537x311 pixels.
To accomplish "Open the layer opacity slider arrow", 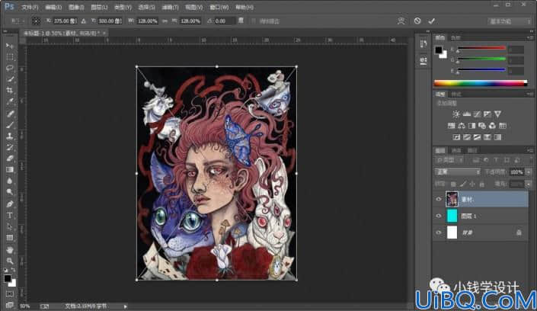I will 529,172.
